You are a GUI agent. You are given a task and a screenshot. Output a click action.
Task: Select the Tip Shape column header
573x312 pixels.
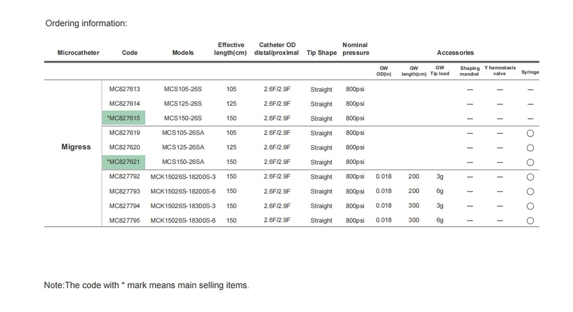pos(321,53)
